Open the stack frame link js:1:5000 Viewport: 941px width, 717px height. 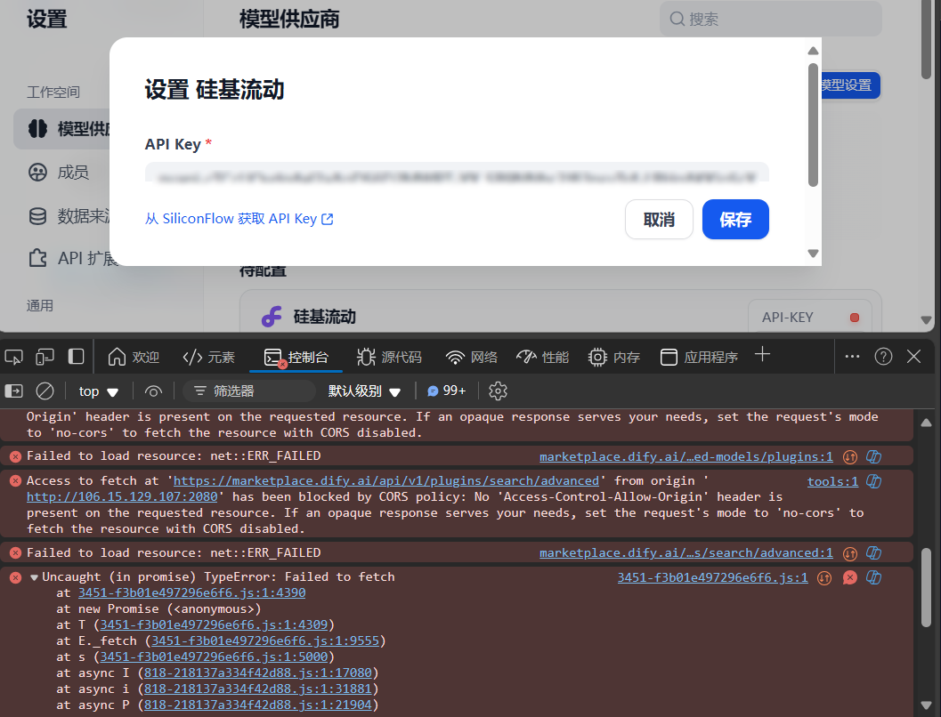coord(214,657)
